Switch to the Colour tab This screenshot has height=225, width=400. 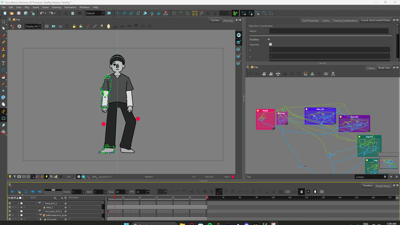pyautogui.click(x=371, y=68)
